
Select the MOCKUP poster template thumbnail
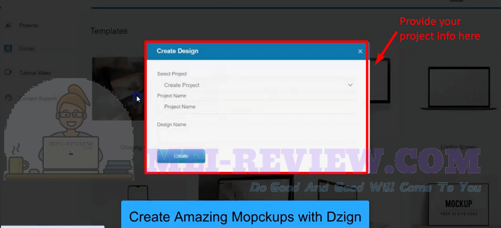tap(459, 205)
